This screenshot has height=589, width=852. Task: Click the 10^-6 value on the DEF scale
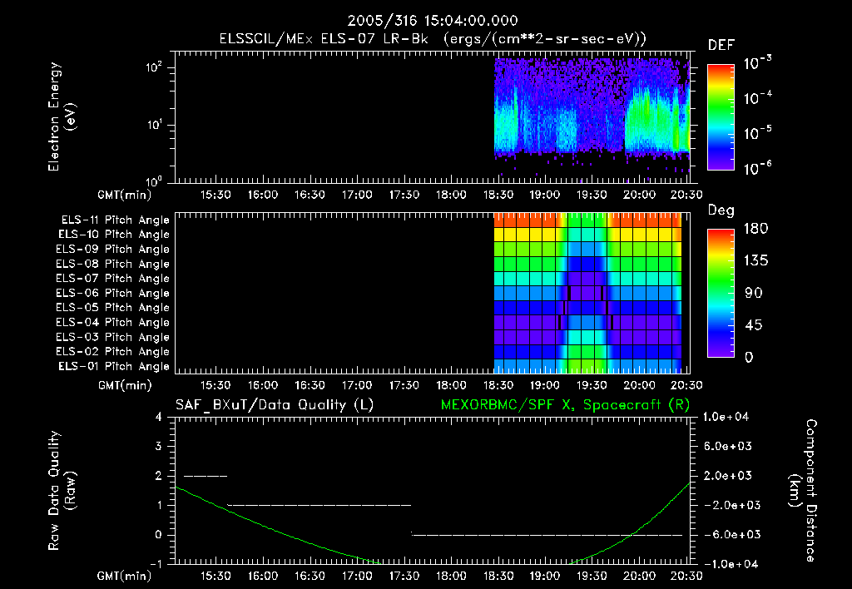[x=757, y=168]
